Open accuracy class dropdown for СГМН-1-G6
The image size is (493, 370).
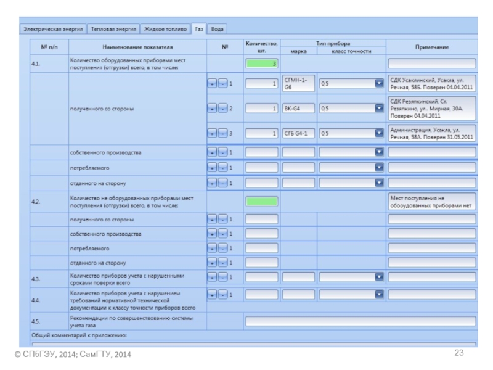[x=379, y=84]
